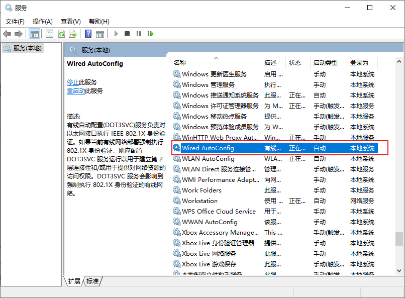Open the Properties toolbar icon
405x298 pixels.
[49, 34]
